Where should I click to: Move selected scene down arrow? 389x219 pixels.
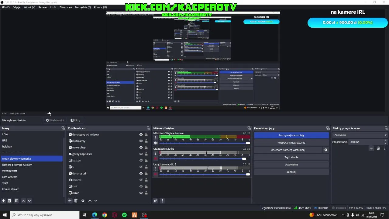[x=29, y=201]
